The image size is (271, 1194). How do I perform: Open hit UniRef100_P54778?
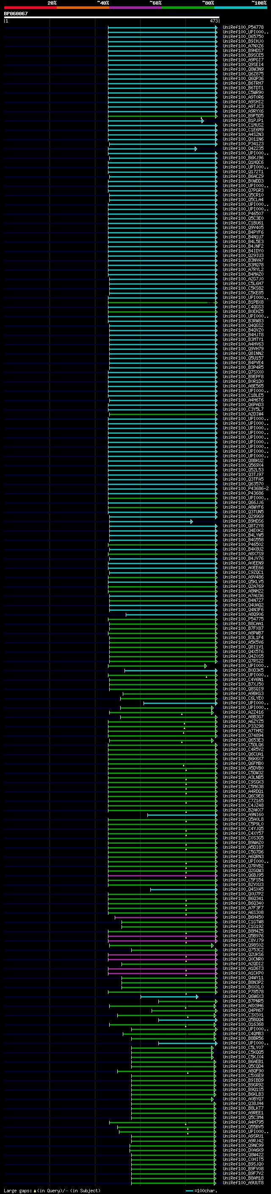[x=243, y=28]
